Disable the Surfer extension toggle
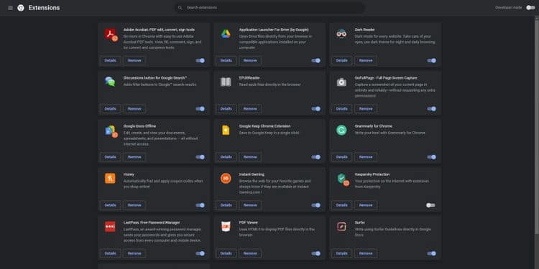This screenshot has width=539, height=269. coord(431,253)
